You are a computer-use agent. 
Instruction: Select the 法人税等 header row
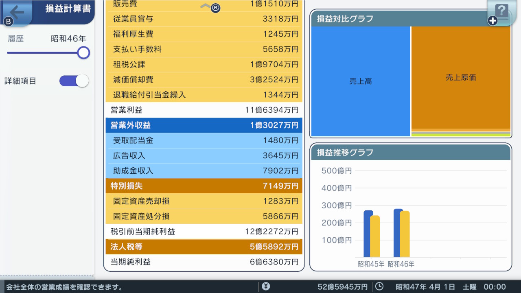point(204,247)
